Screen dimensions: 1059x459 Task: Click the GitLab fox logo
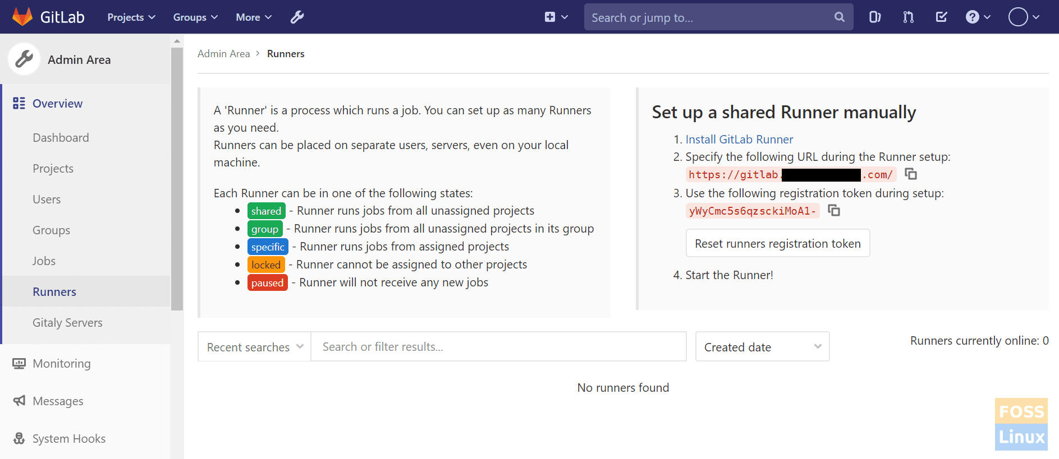click(22, 17)
